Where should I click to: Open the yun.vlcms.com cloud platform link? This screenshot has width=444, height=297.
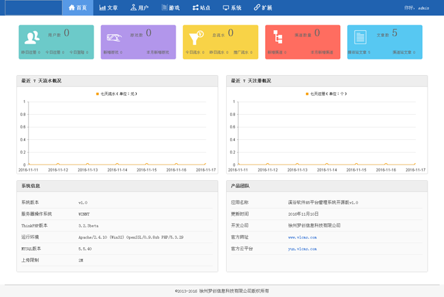click(302, 249)
